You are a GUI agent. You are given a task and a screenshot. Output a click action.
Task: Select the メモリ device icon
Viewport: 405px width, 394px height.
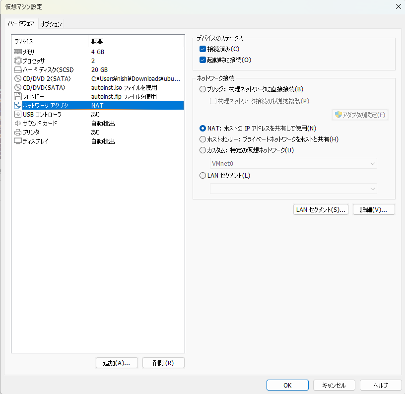(x=17, y=52)
